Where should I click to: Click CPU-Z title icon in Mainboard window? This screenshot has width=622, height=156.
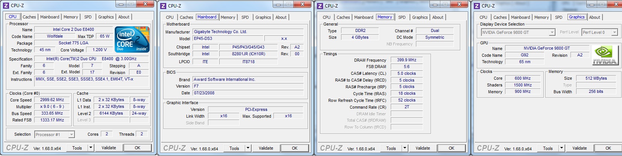coord(163,6)
